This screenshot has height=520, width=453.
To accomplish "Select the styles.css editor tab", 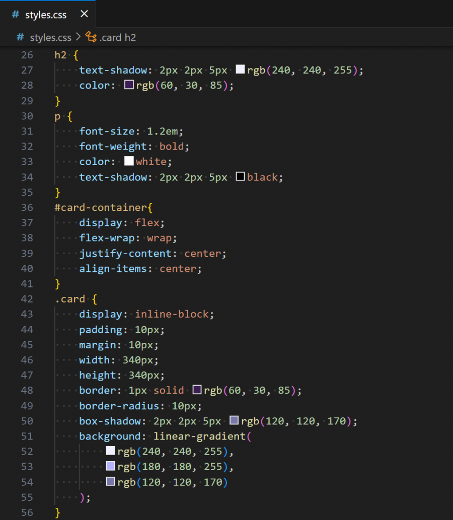I will pyautogui.click(x=45, y=14).
